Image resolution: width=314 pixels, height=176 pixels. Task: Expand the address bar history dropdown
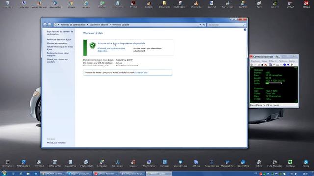click(200, 25)
